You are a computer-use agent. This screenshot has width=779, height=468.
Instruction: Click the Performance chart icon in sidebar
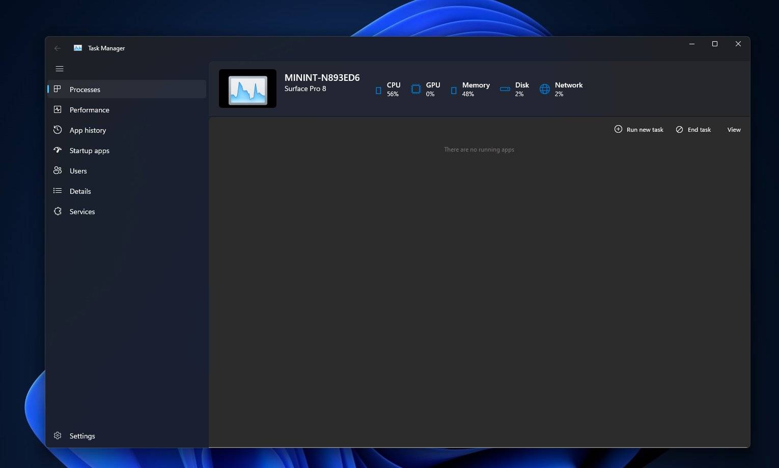pos(58,109)
